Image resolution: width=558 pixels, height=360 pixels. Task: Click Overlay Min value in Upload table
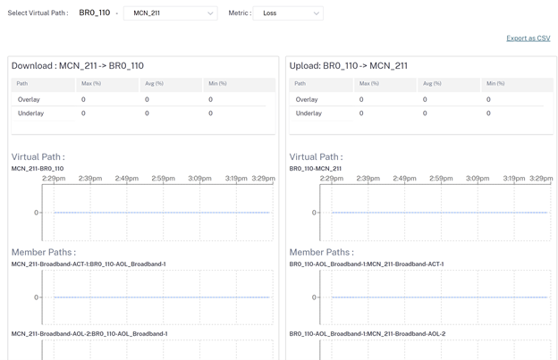pyautogui.click(x=488, y=99)
